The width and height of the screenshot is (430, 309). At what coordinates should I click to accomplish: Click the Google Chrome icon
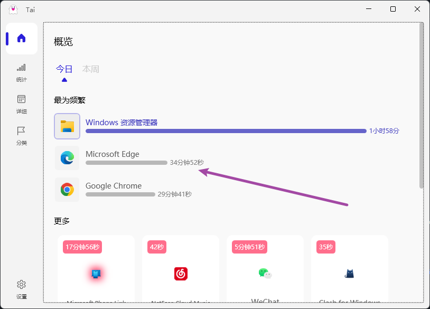67,190
